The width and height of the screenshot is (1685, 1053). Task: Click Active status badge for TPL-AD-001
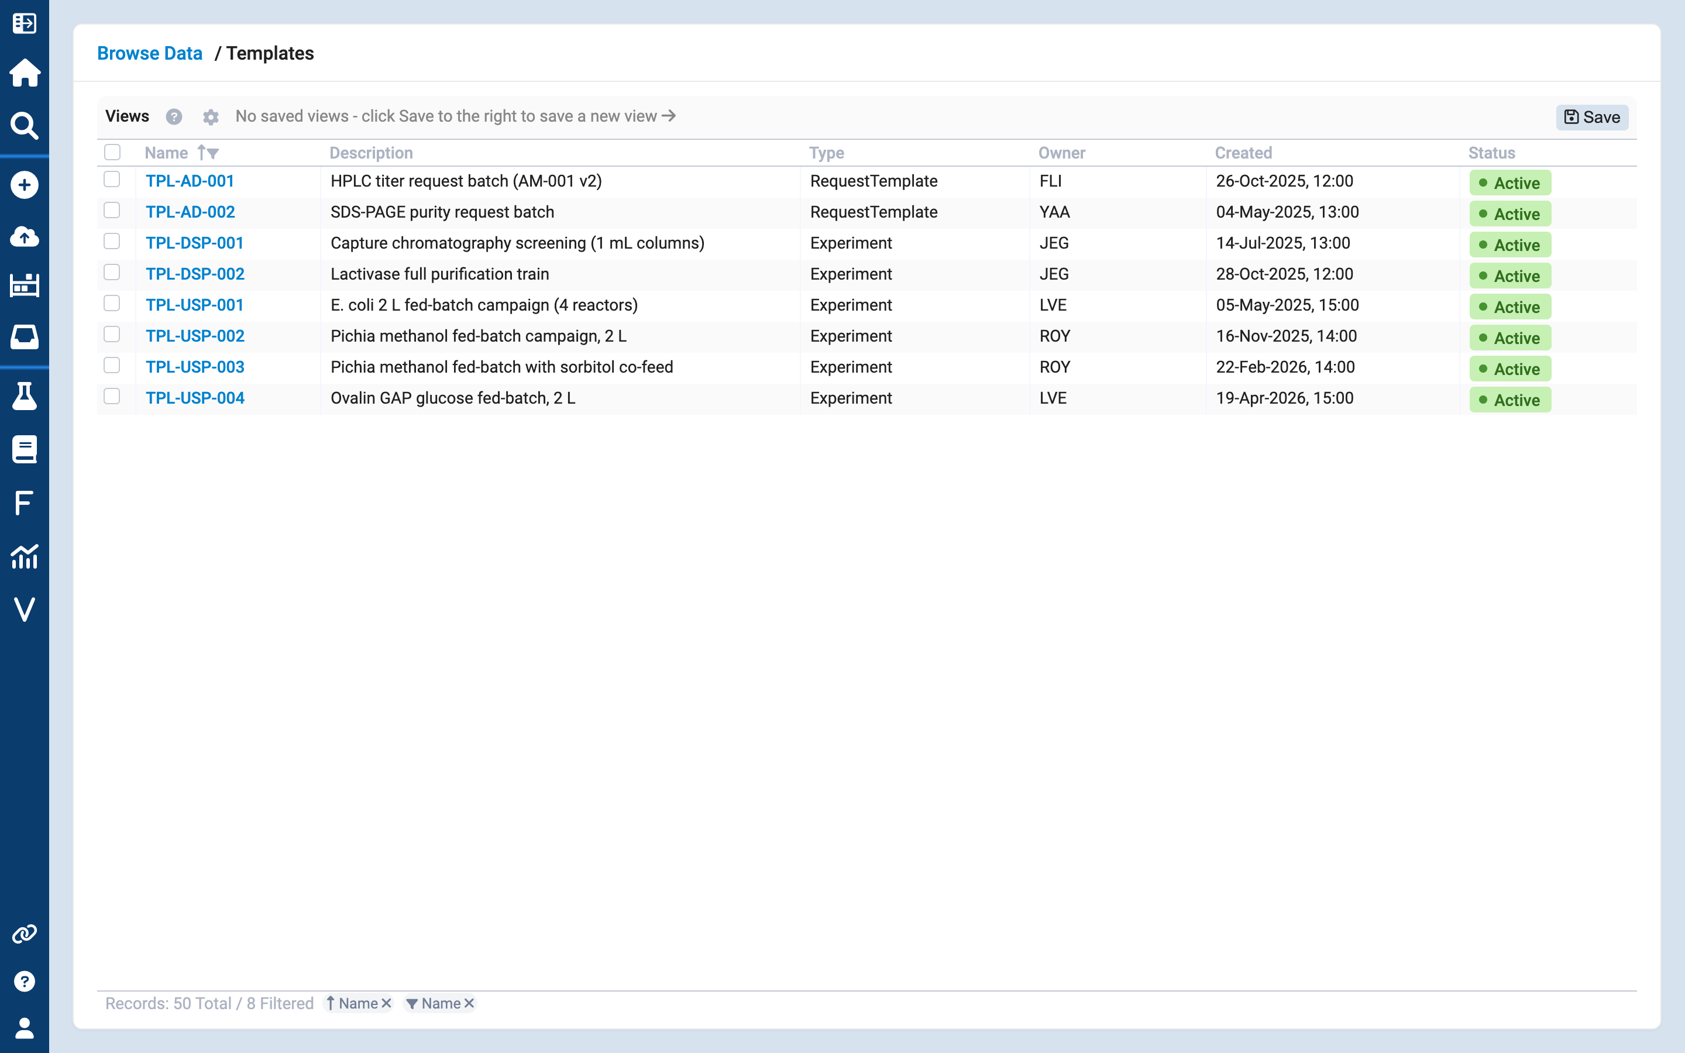1509,183
